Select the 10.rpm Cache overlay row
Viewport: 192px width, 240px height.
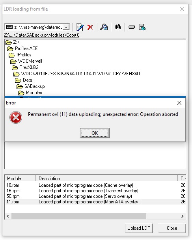tap(95, 185)
